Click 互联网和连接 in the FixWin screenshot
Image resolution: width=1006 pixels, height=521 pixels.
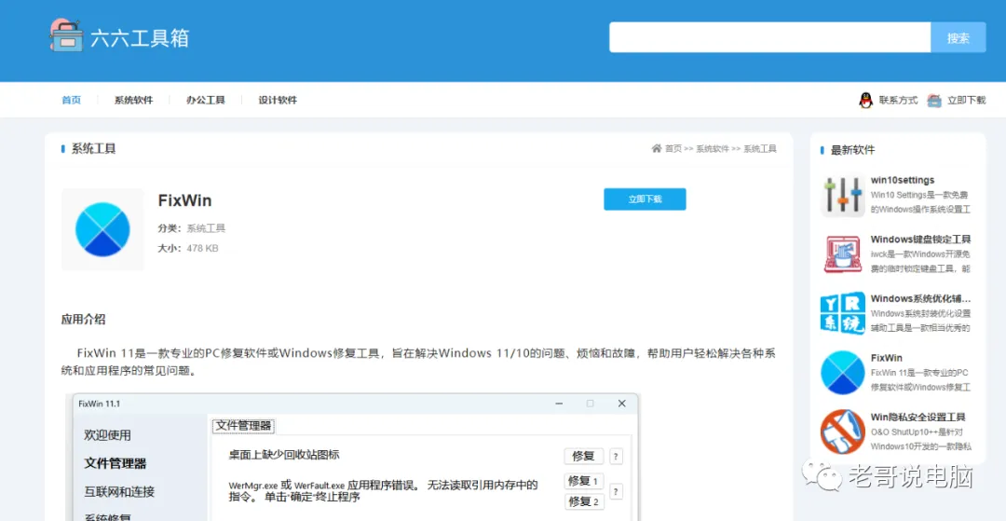point(119,492)
